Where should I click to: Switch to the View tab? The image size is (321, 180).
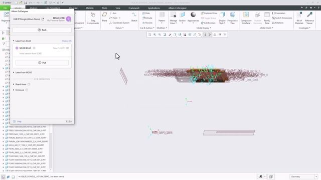click(118, 8)
